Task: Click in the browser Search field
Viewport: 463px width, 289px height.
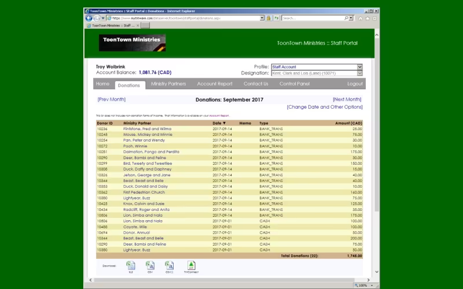Action: click(x=313, y=18)
